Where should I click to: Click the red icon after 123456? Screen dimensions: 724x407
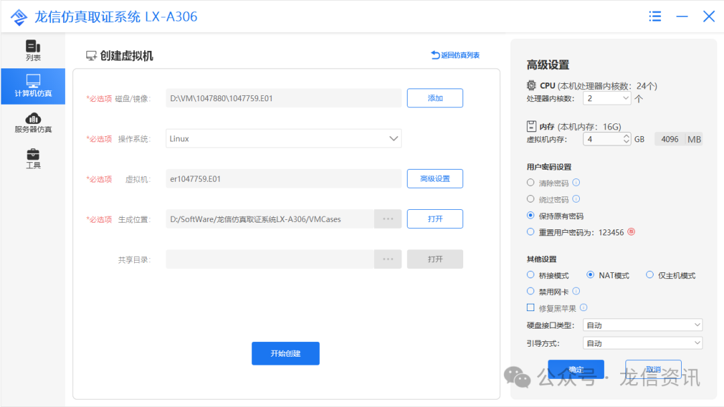coord(631,232)
